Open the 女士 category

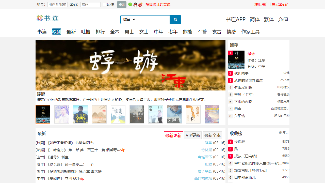point(144,32)
